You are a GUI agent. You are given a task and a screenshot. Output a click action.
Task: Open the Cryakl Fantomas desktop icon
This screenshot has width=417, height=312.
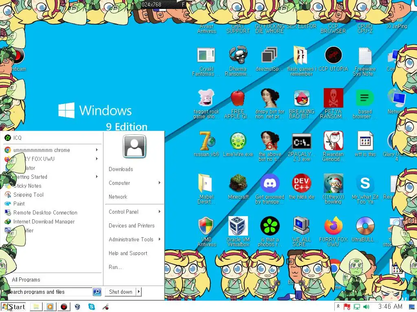[x=206, y=55]
